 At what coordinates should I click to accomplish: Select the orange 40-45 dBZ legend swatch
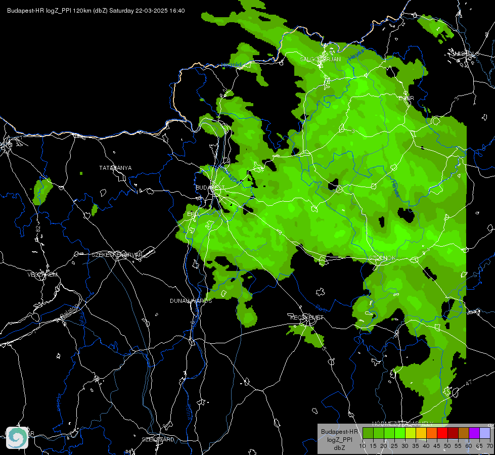pyautogui.click(x=432, y=433)
